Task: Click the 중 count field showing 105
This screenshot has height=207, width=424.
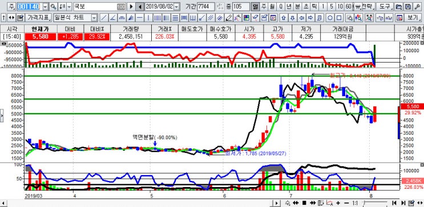Action: click(241, 6)
